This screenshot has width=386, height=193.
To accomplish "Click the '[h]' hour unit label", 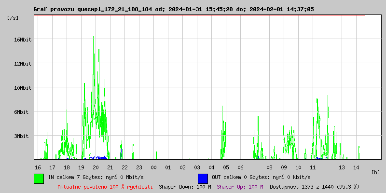I will coord(375,172).
